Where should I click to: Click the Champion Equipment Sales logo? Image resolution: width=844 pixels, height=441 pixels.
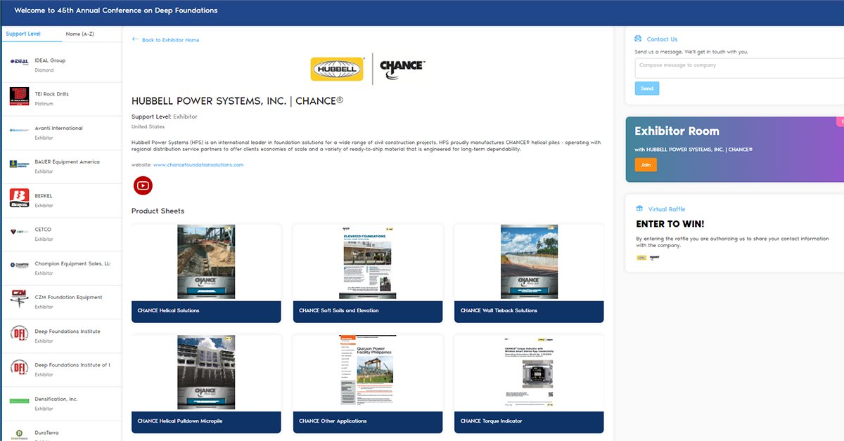point(19,265)
